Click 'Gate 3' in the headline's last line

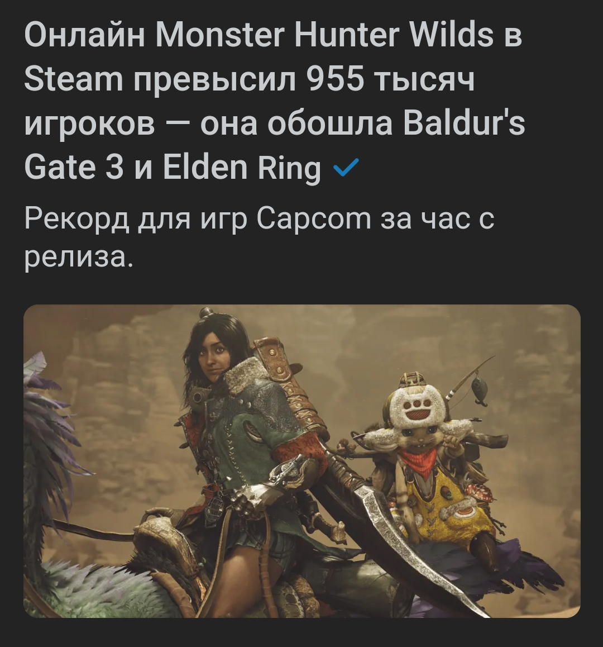pyautogui.click(x=74, y=168)
